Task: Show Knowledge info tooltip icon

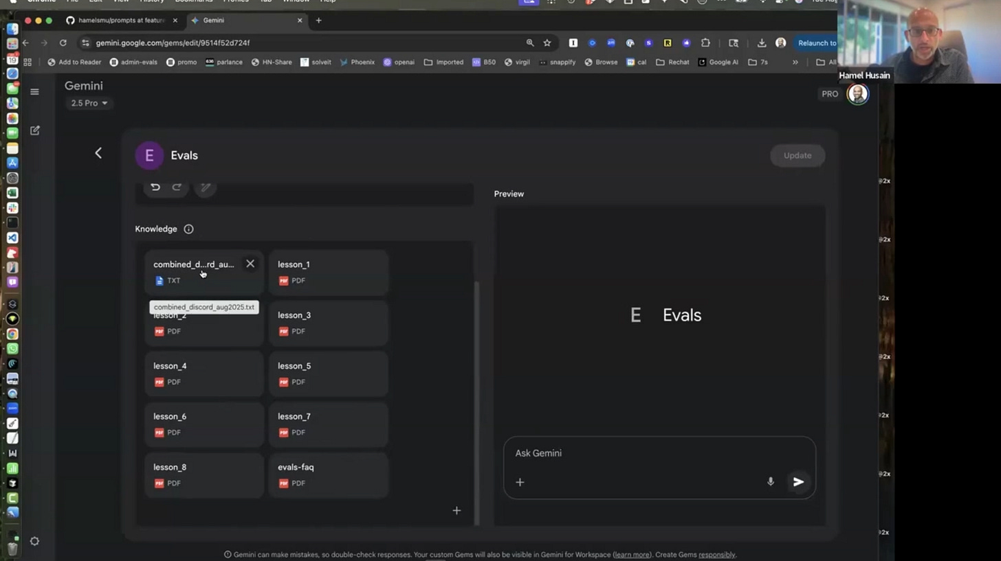Action: [188, 229]
